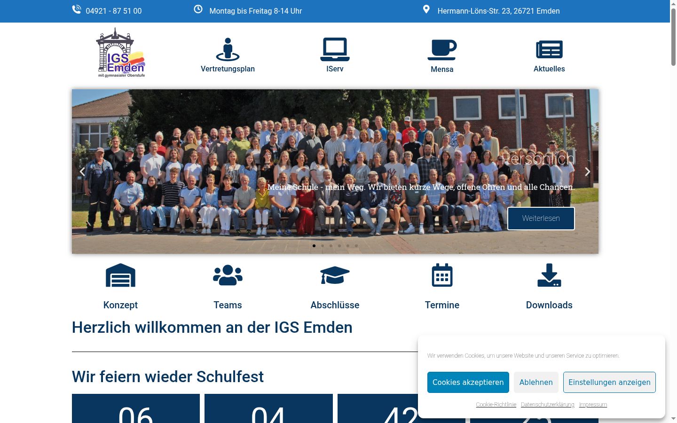
Task: Open Aktuelles via the newspaper icon
Action: (x=549, y=49)
